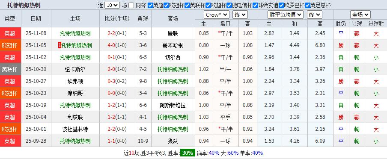
Task: Uncheck the 球会友谊 league filter
Action: tap(255, 6)
